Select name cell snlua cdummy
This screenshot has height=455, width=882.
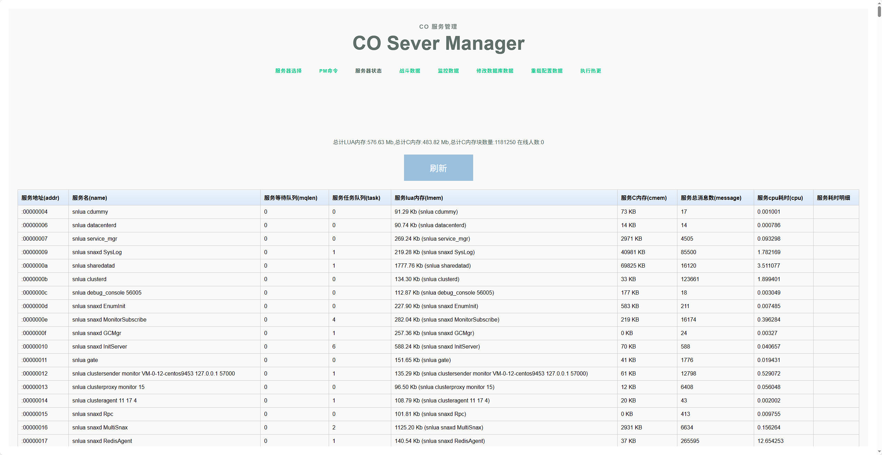[x=164, y=212]
